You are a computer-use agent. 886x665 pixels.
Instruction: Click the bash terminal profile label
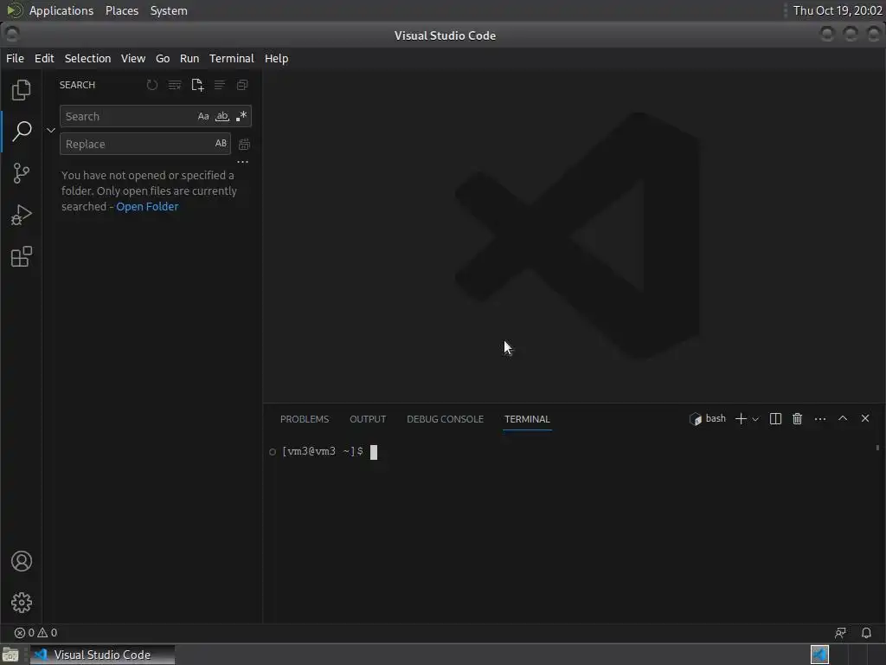pyautogui.click(x=708, y=418)
